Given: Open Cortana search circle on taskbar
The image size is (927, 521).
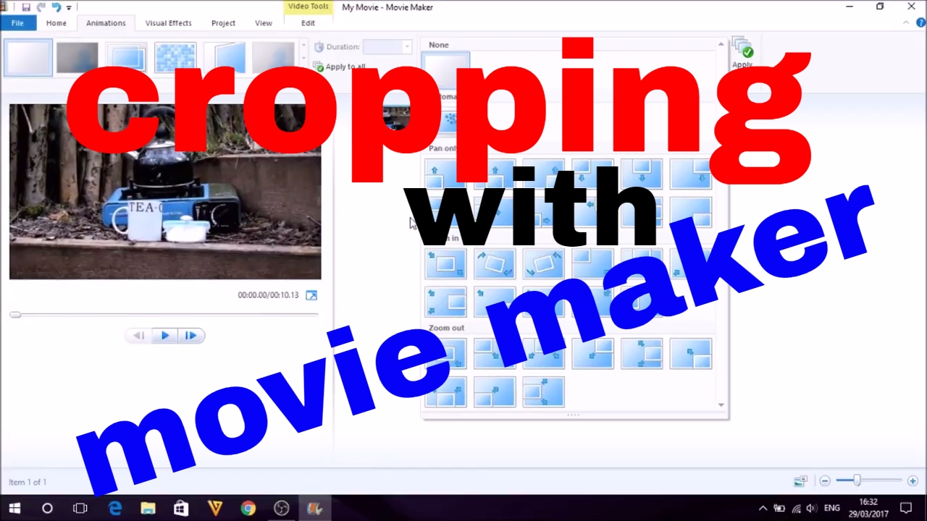Looking at the screenshot, I should pyautogui.click(x=47, y=508).
